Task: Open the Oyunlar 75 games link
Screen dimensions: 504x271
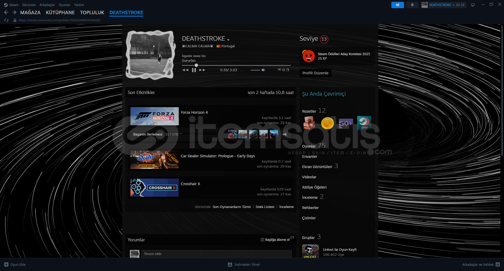Action: pos(314,146)
